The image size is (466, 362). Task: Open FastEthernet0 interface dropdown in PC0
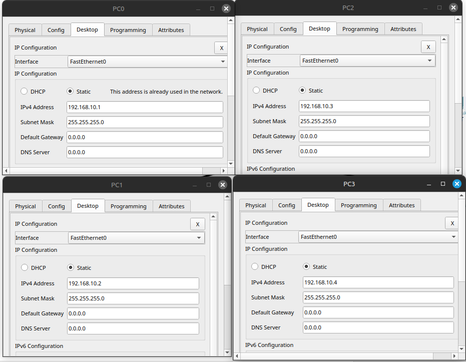pos(147,62)
